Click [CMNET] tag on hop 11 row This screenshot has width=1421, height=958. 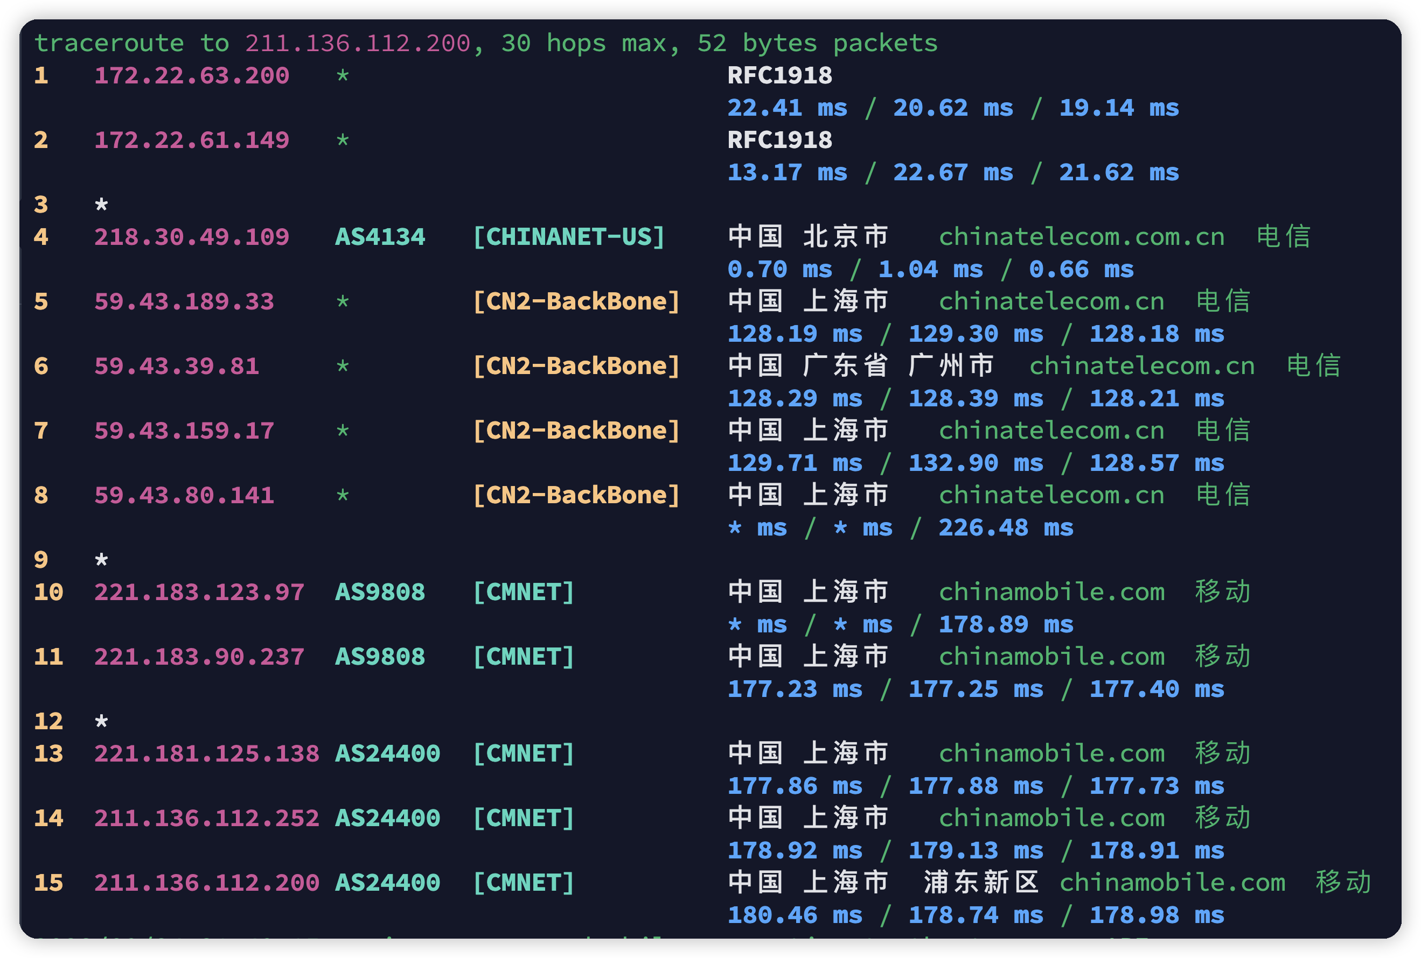[524, 657]
